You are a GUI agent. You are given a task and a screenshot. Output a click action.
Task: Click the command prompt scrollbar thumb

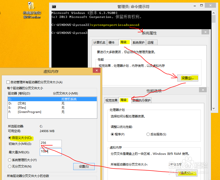pyautogui.click(x=213, y=19)
